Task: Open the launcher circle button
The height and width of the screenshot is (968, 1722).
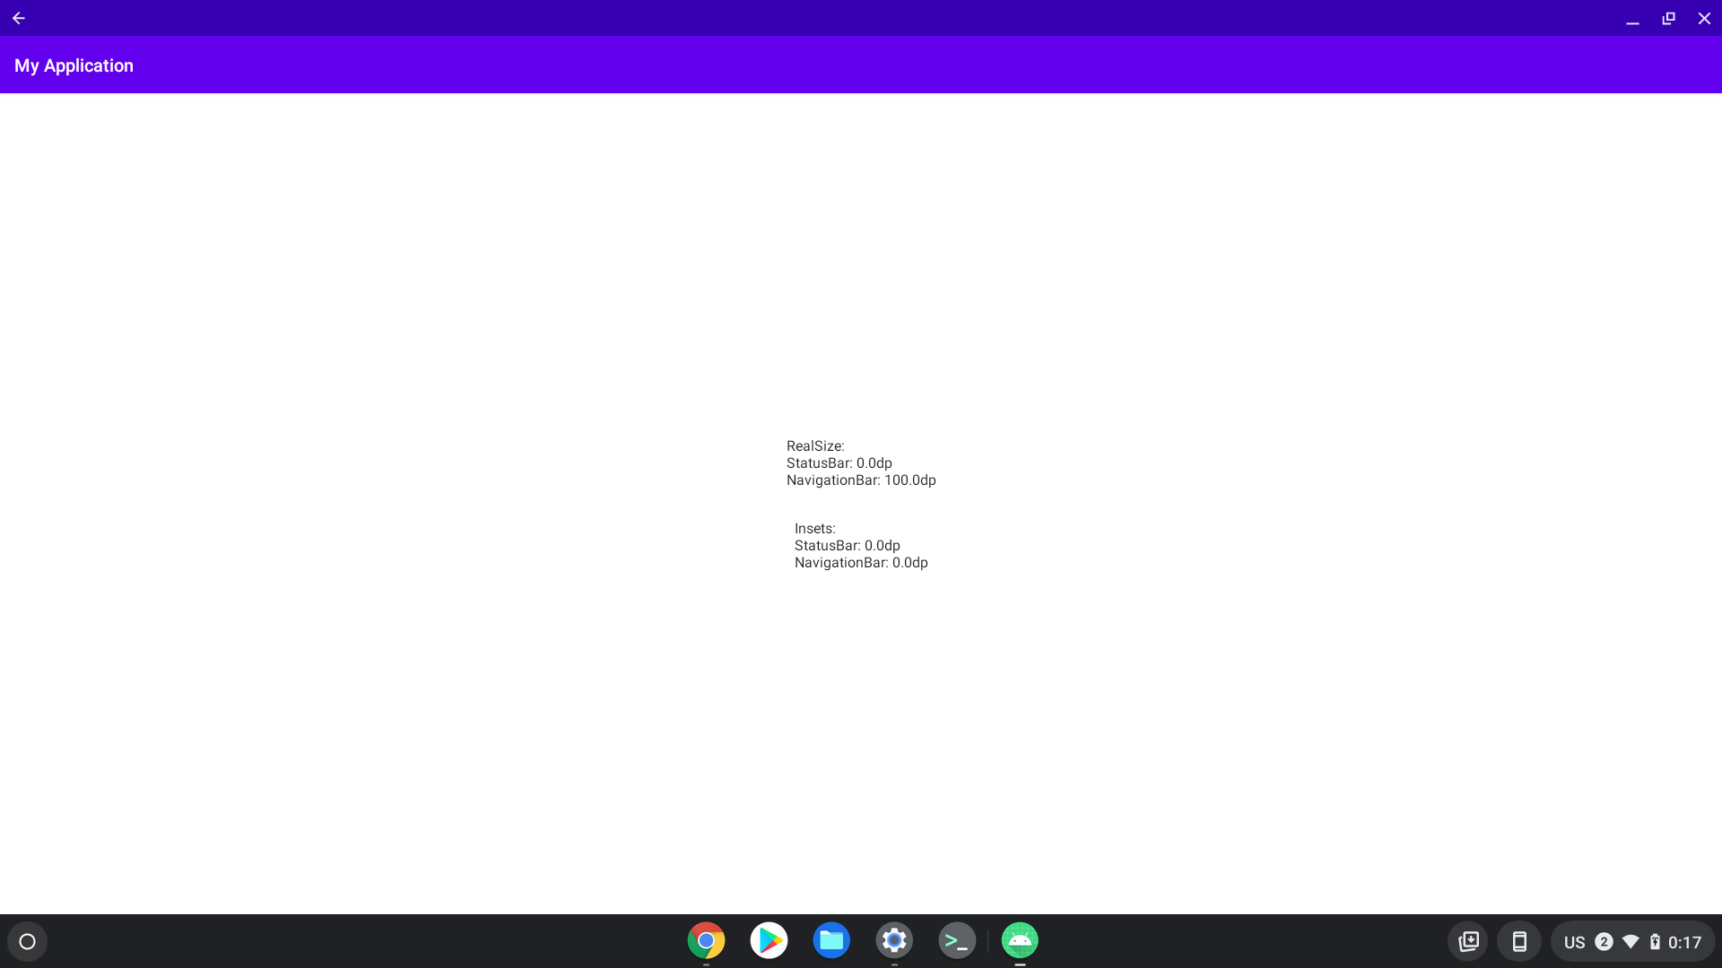Action: [x=27, y=941]
